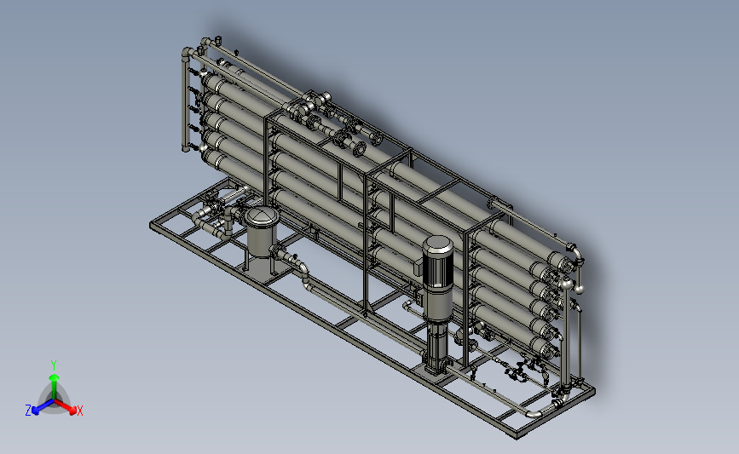This screenshot has height=454, width=739.
Task: Click the red X axis of the orientation triad
Action: click(x=66, y=406)
